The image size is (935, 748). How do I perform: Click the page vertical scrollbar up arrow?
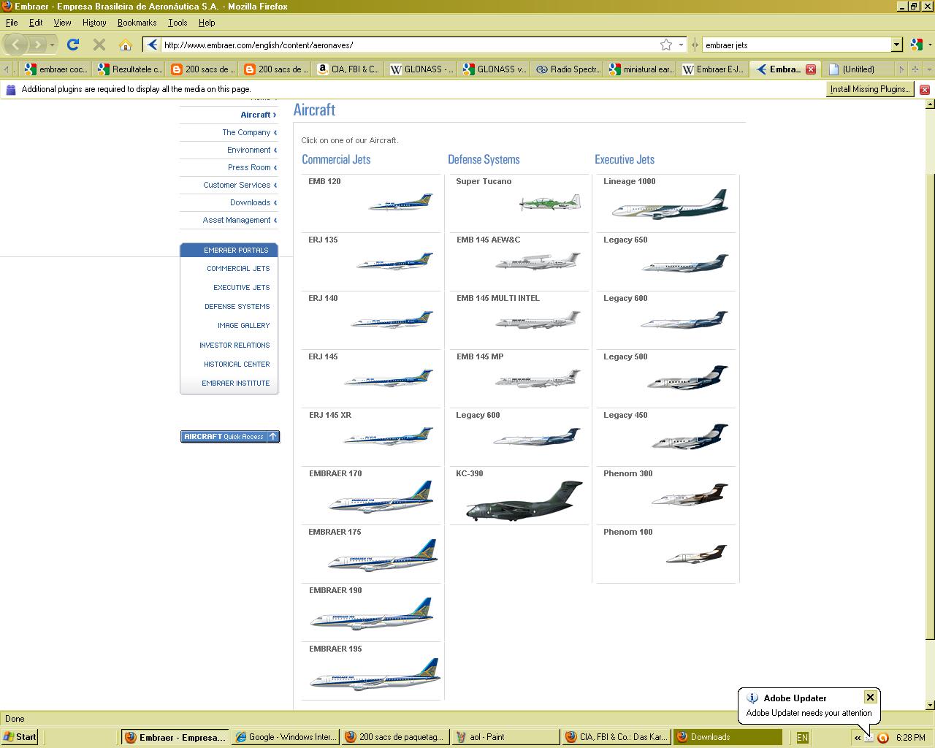tap(929, 104)
